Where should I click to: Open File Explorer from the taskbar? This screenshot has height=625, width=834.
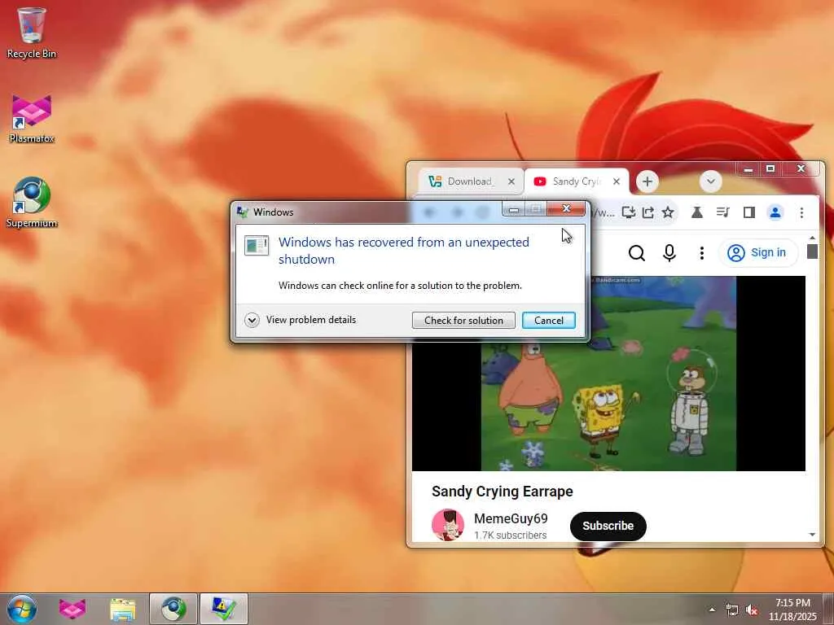tap(123, 609)
